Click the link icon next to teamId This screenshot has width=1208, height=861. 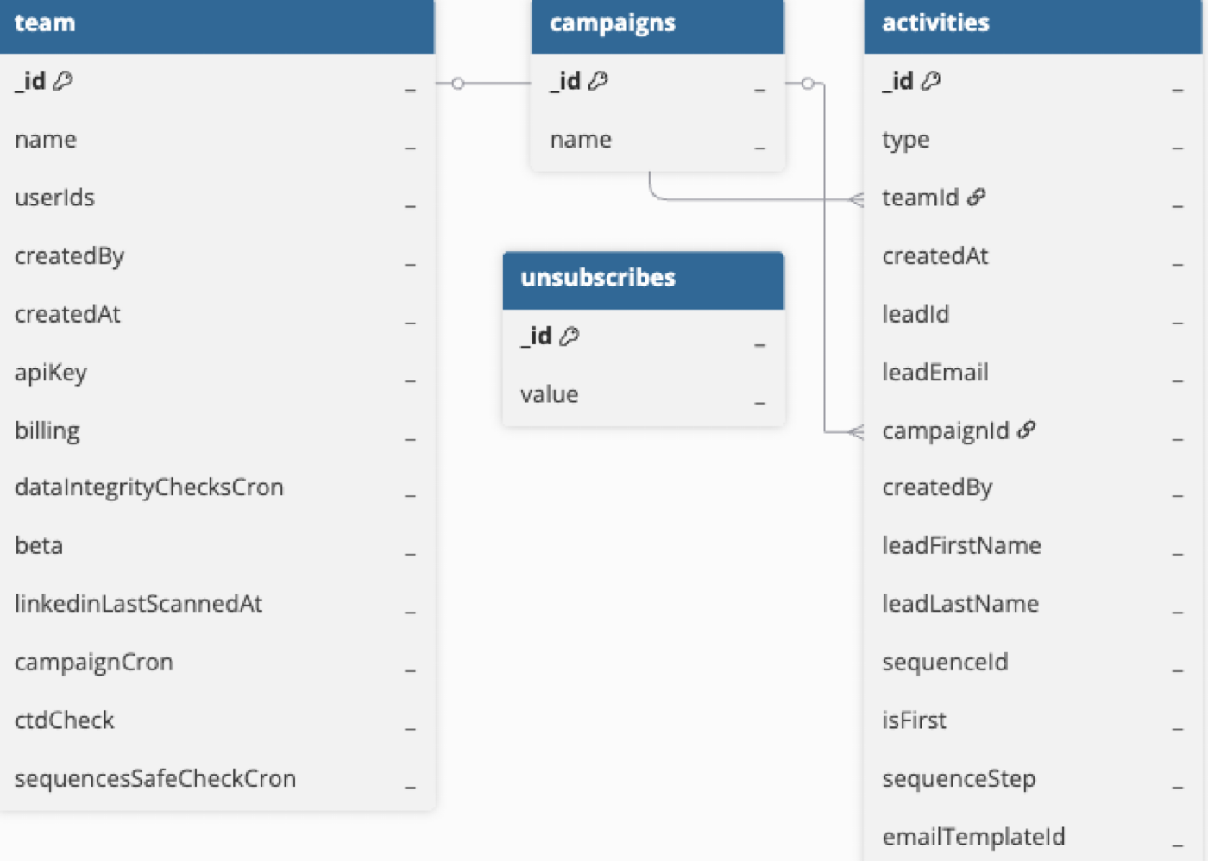click(976, 198)
